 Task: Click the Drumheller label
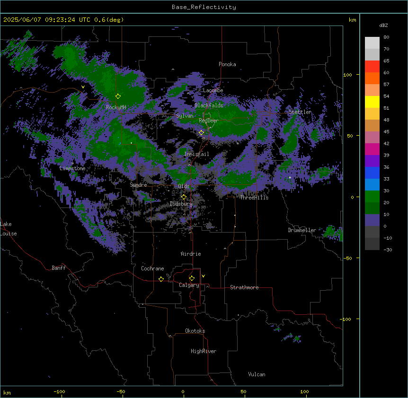(302, 230)
